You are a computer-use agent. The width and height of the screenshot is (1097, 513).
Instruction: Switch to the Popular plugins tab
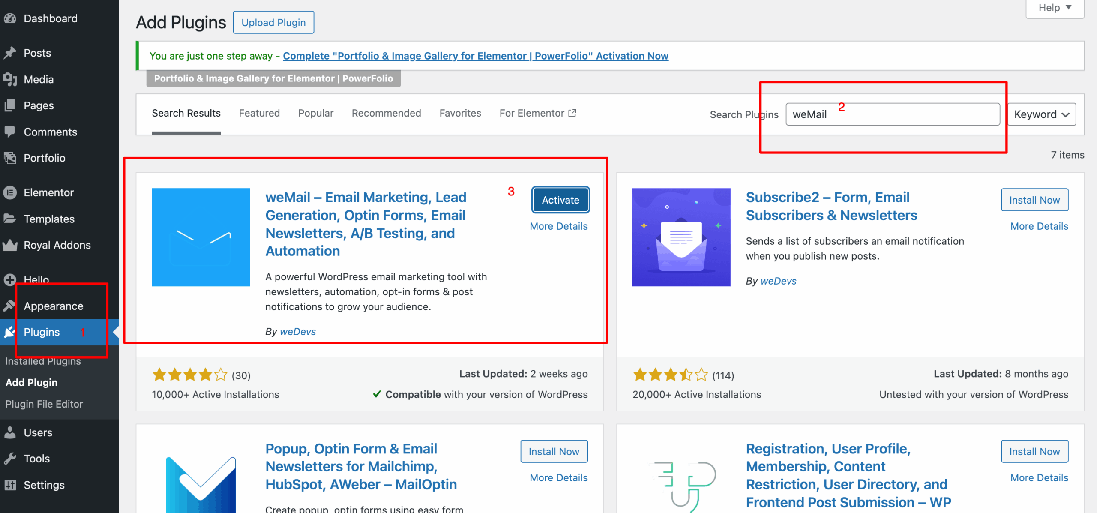tap(315, 113)
